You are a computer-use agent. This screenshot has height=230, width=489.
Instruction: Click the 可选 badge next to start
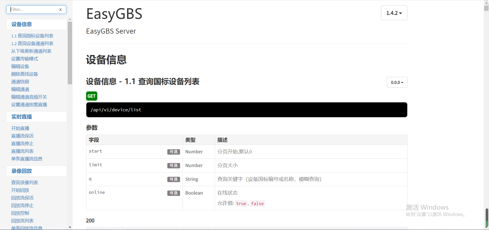tap(173, 152)
